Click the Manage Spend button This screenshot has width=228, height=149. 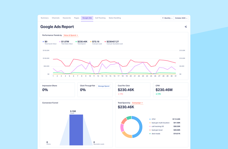click(x=104, y=86)
